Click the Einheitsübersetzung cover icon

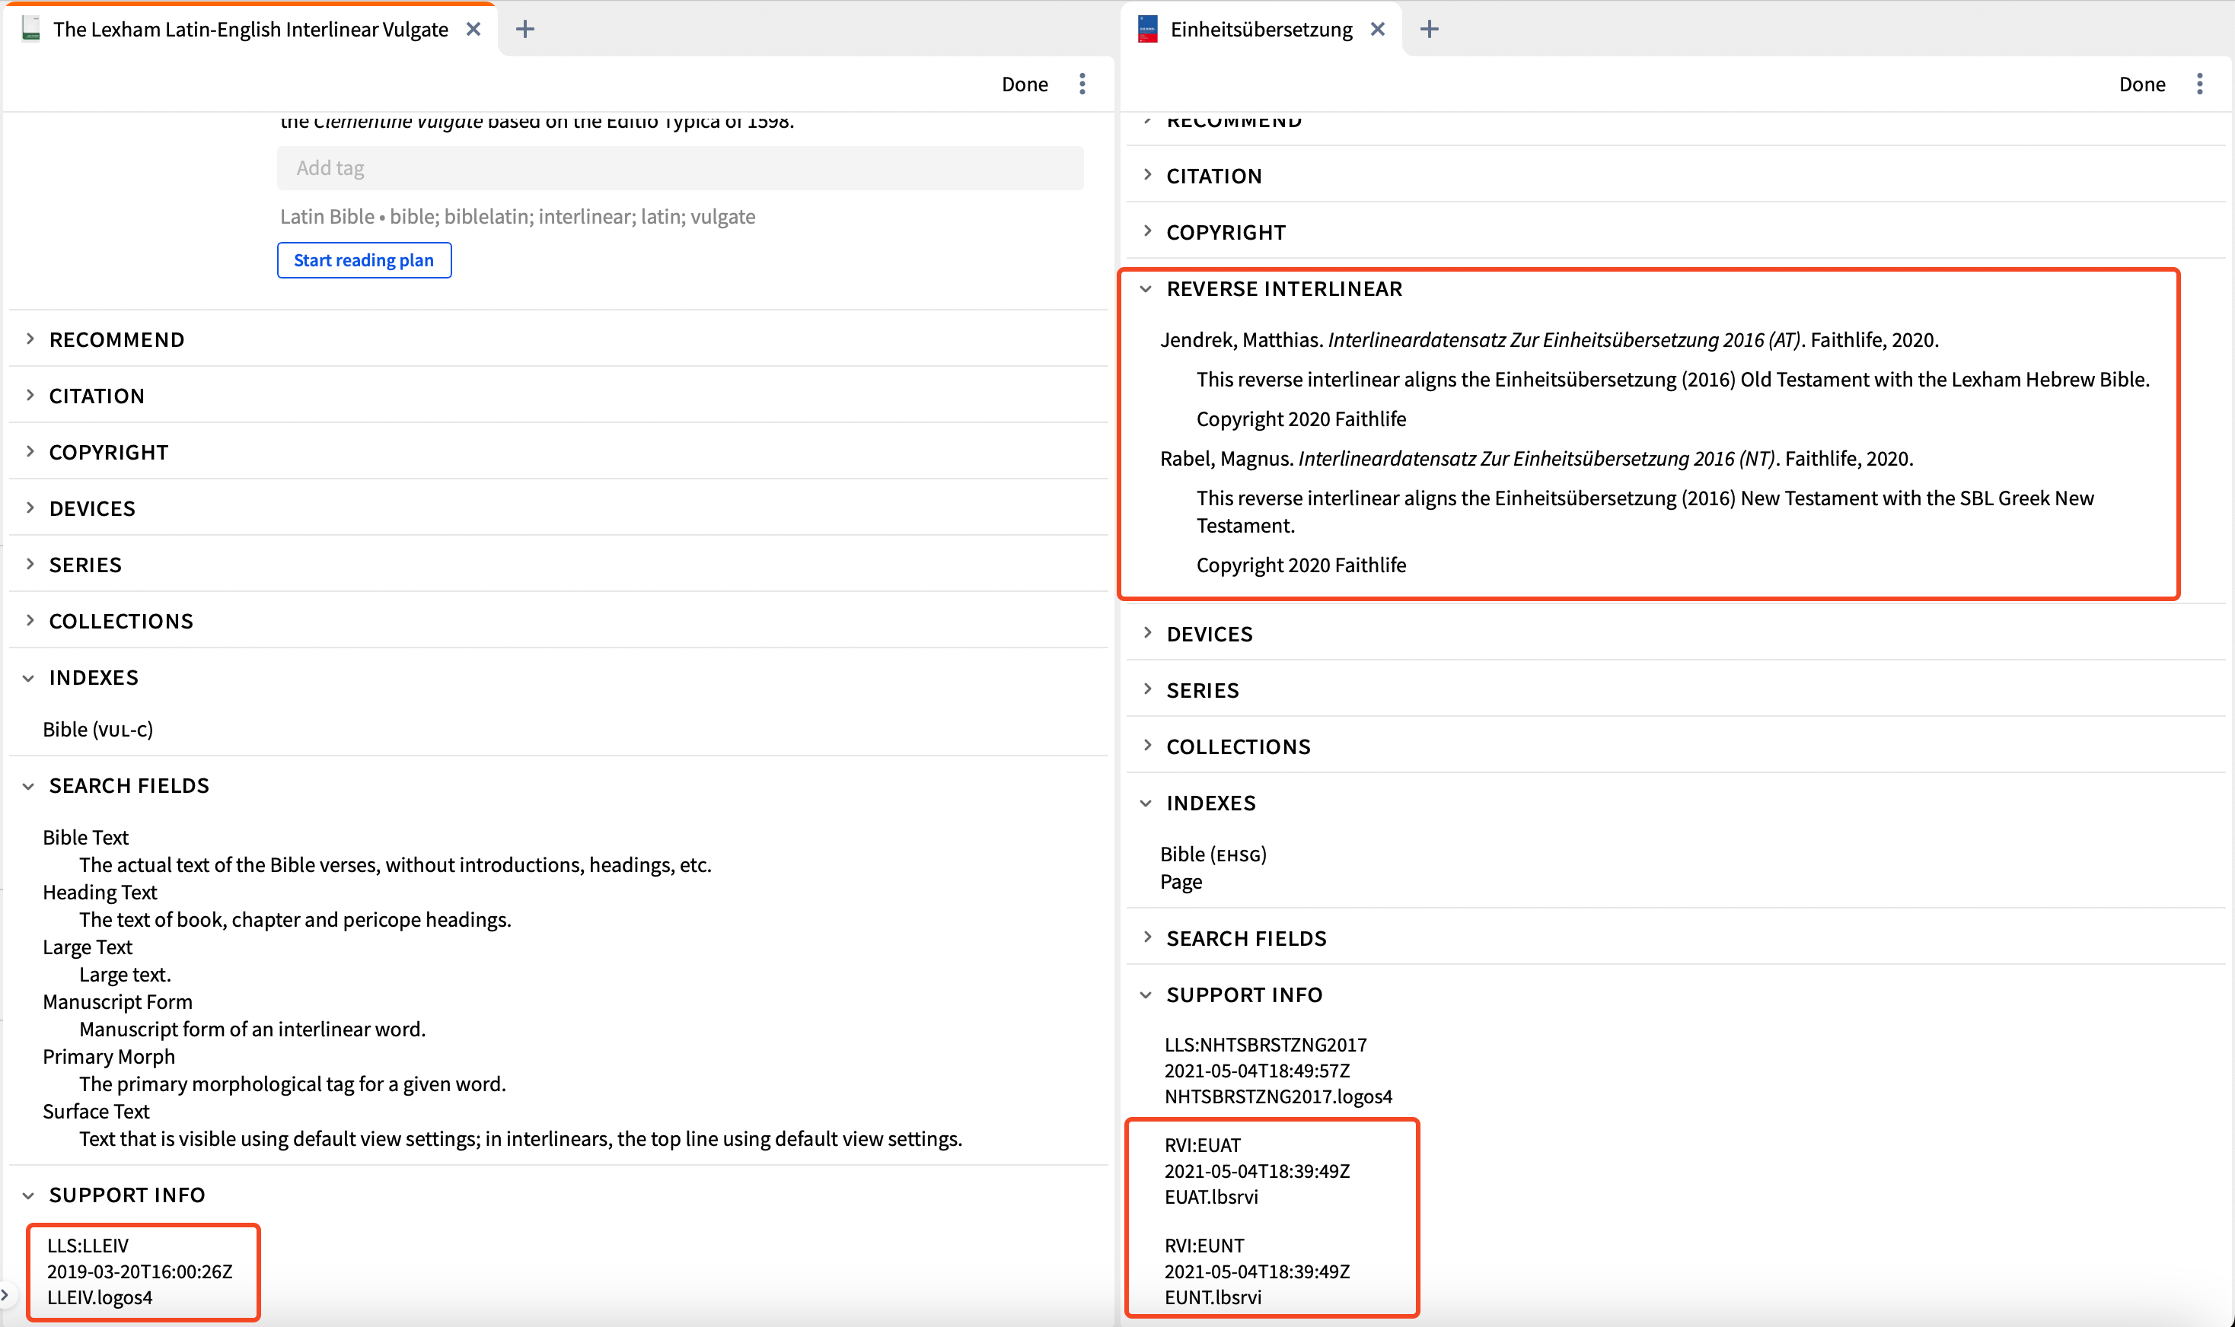tap(1147, 30)
